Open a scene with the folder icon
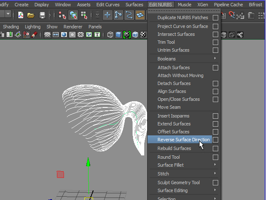This screenshot has height=200, width=266. [31, 15]
